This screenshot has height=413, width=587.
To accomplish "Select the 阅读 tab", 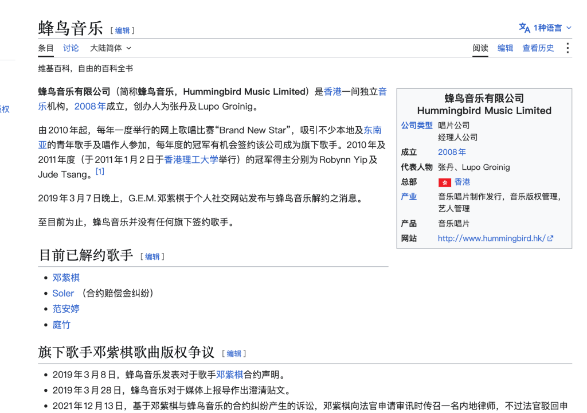I will [480, 48].
